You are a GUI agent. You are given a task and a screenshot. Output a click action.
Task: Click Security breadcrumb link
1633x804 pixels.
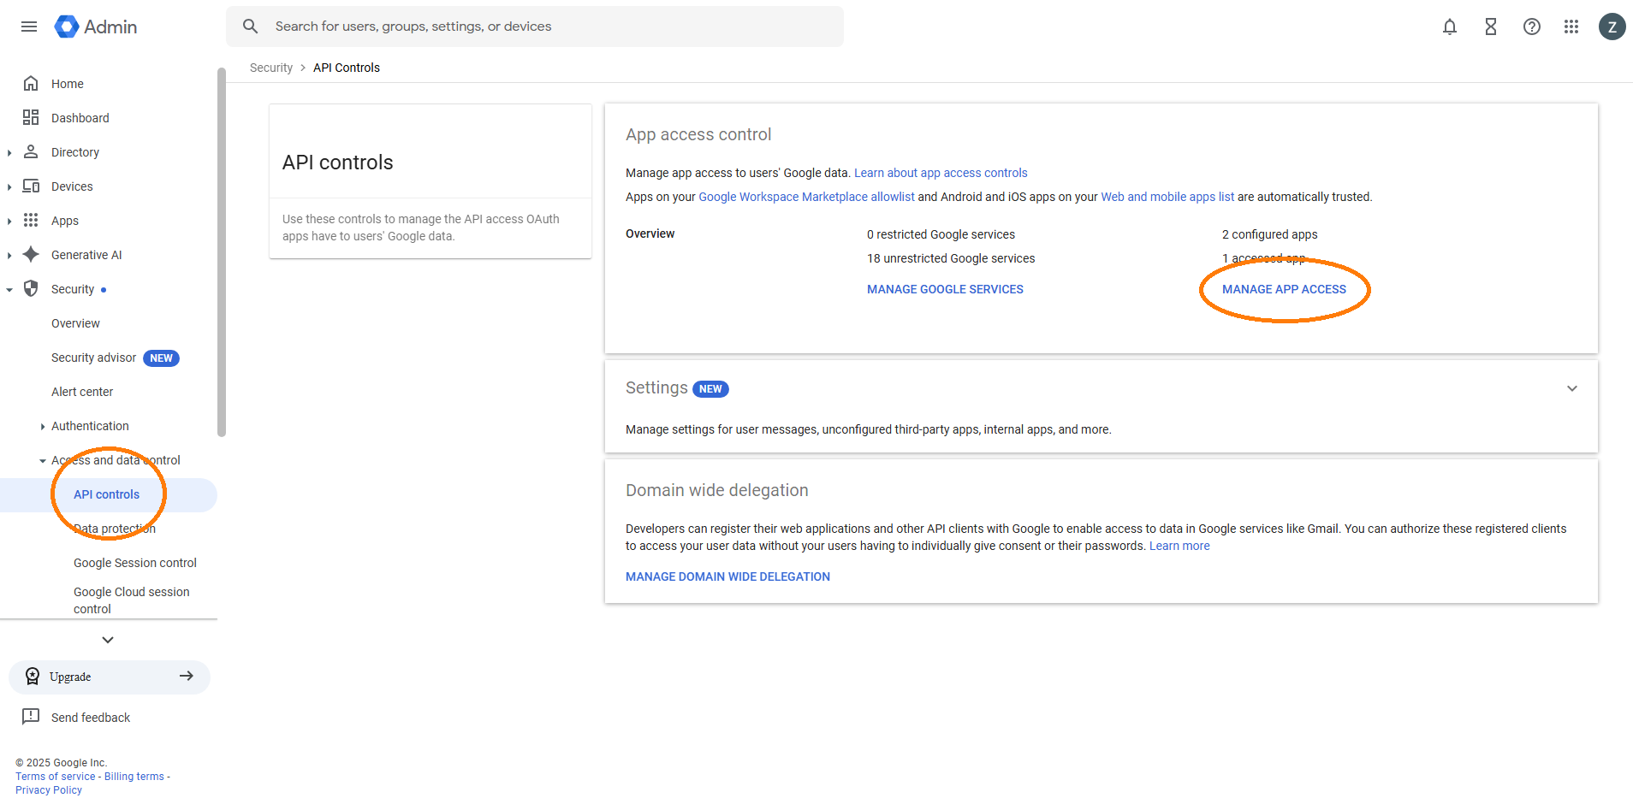[x=271, y=68]
